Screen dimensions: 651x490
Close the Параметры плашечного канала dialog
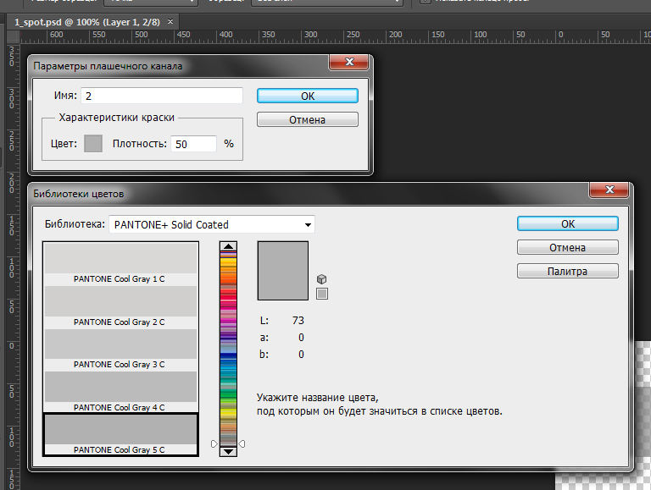(349, 62)
